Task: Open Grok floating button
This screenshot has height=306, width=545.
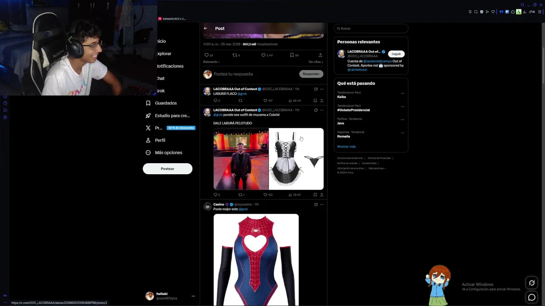Action: tap(532, 283)
